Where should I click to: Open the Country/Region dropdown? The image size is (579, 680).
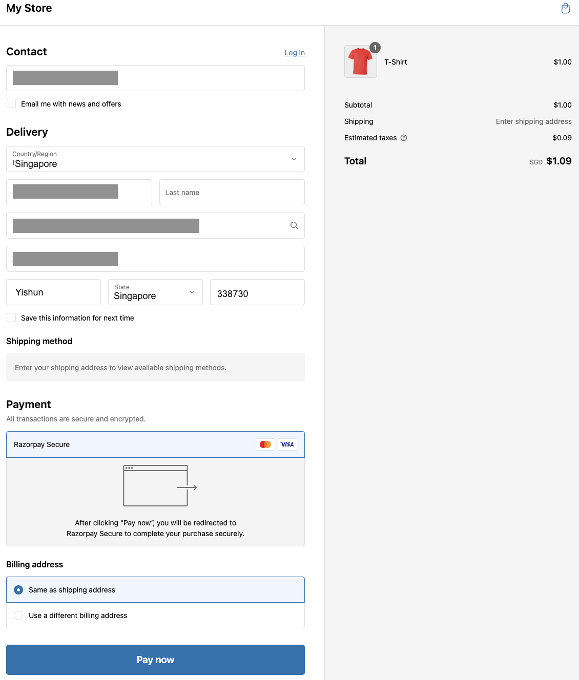coord(155,159)
